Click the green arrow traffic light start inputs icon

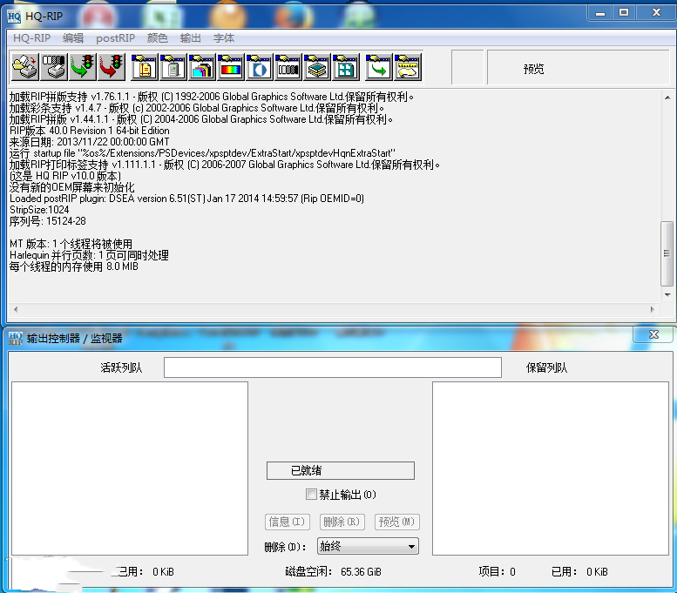click(83, 67)
